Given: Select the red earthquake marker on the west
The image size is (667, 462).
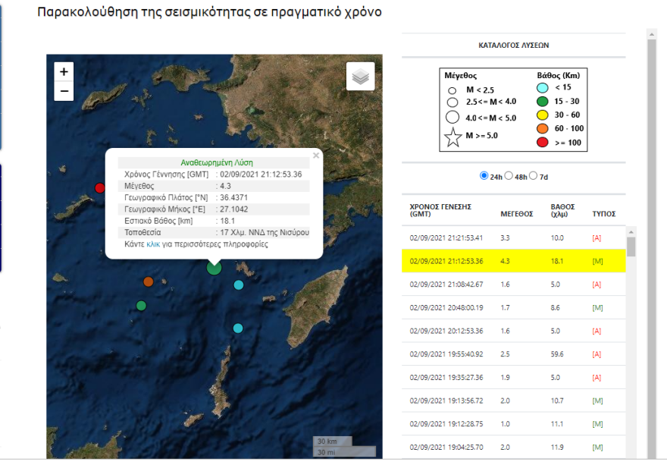Looking at the screenshot, I should (x=98, y=186).
